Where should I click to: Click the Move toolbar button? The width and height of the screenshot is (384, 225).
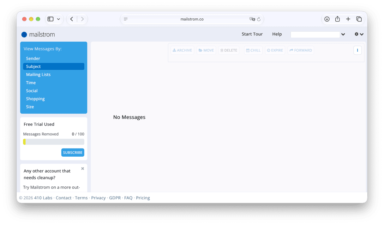coord(206,50)
